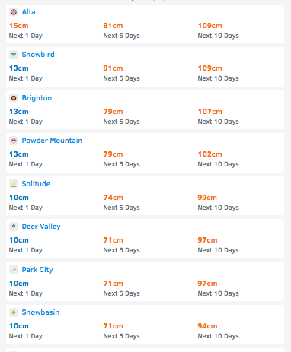Click Solitude's 74cm five-day snowfall value
The image size is (291, 352).
[113, 198]
